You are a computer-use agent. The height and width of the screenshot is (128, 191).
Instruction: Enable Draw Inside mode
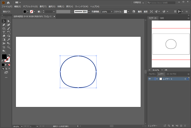tap(9, 69)
